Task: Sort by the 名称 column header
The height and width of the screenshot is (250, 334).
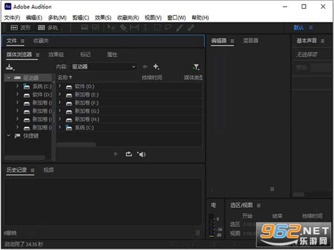Action: pos(65,78)
